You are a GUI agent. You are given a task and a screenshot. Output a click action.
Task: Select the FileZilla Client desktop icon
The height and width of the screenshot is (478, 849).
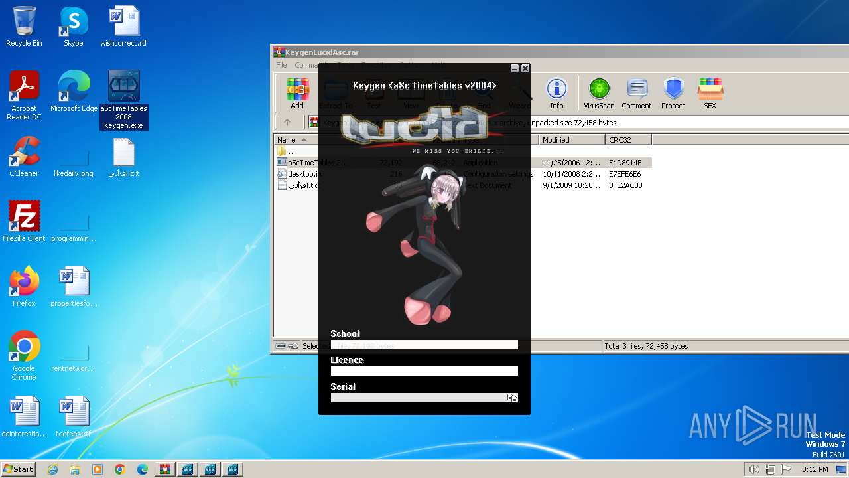point(24,222)
